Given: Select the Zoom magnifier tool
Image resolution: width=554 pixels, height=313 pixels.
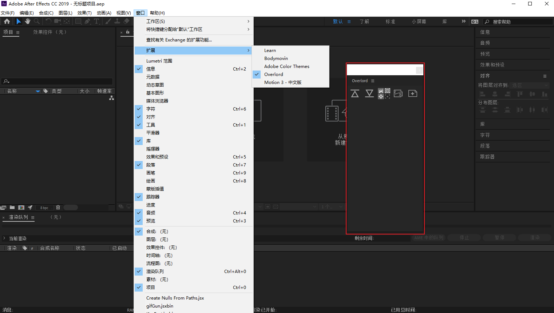Looking at the screenshot, I should coord(37,21).
